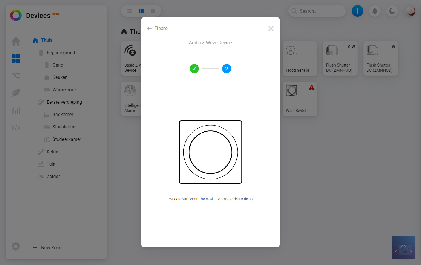Open the developer code icon in sidebar

[x=16, y=128]
